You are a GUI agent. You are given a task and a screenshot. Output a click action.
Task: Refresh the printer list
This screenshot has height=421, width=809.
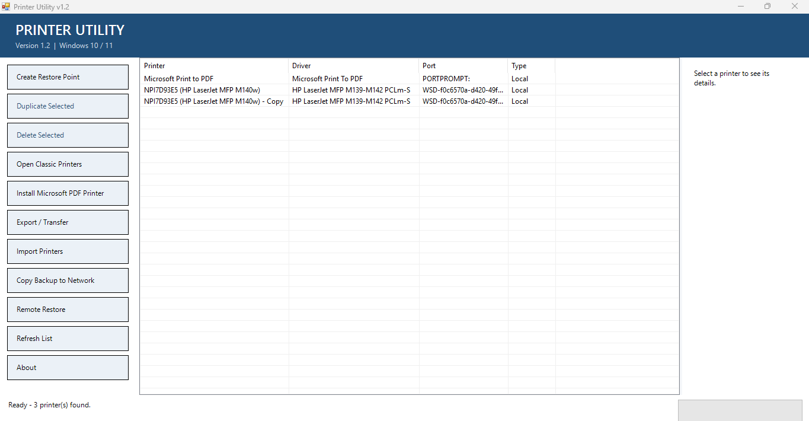point(68,339)
